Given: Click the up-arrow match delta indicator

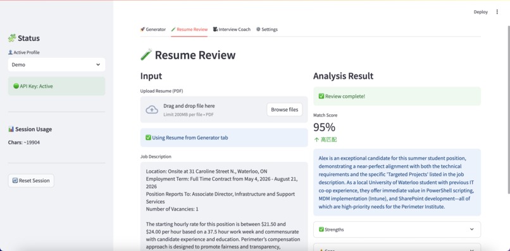Looking at the screenshot, I should pos(316,140).
